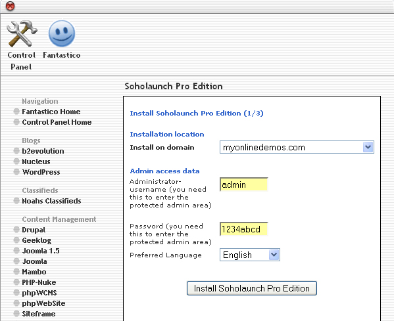Choose Joomla 1.5 in sidebar
394x321 pixels.
point(41,251)
